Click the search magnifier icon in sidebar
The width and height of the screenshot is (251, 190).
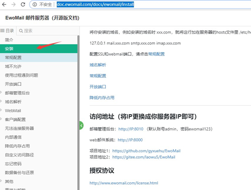tap(21, 30)
